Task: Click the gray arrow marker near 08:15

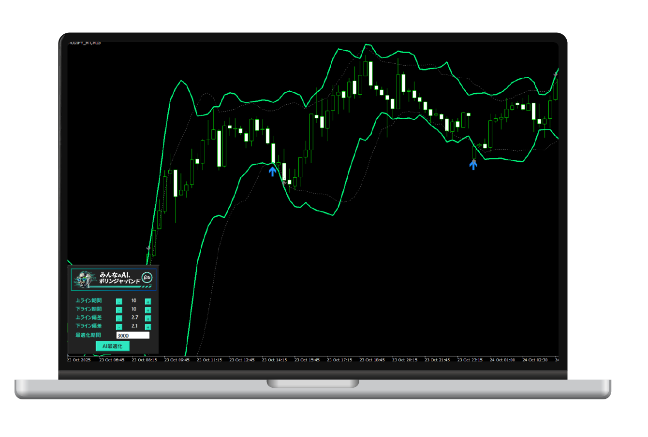Action: 148,249
